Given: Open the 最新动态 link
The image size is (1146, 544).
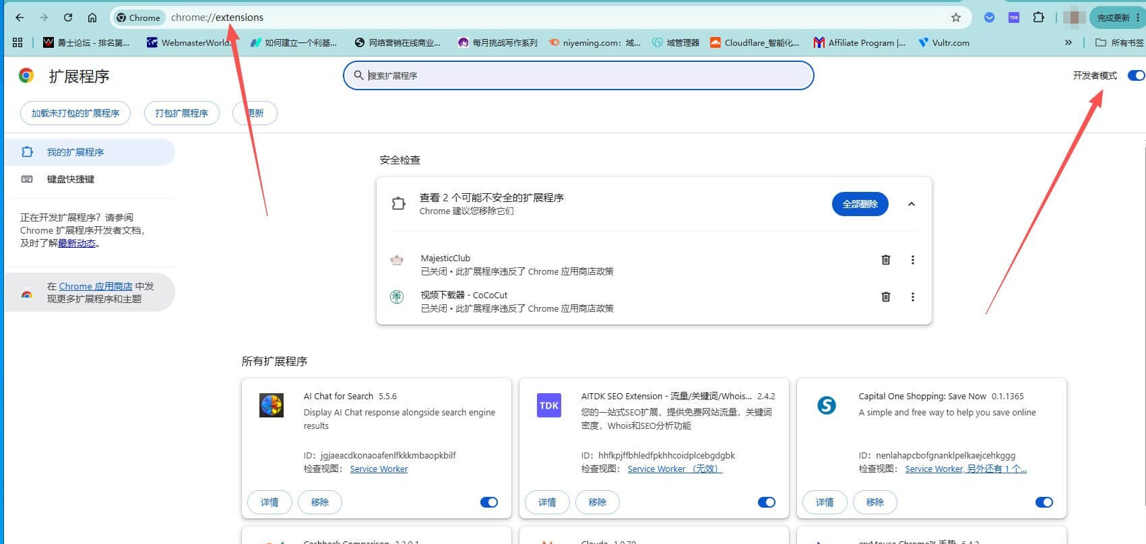Looking at the screenshot, I should coord(77,244).
